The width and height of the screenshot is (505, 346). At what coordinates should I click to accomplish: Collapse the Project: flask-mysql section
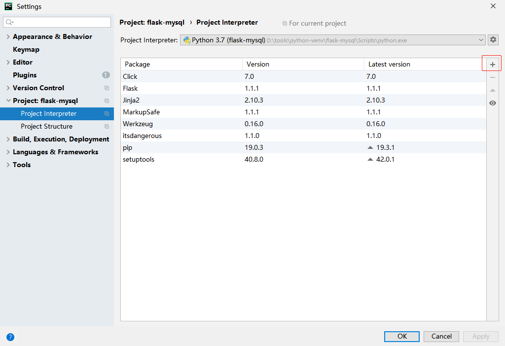pyautogui.click(x=8, y=101)
